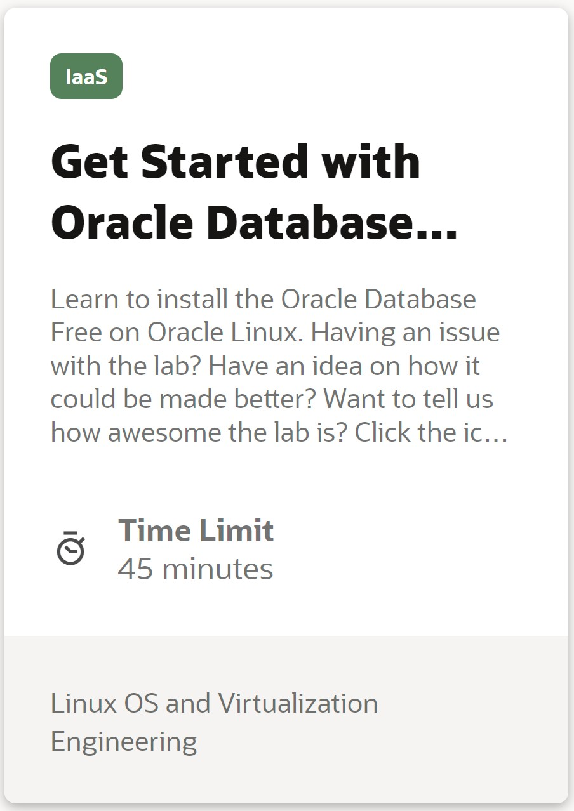
Task: Click the green IaaS badge
Action: (x=86, y=77)
